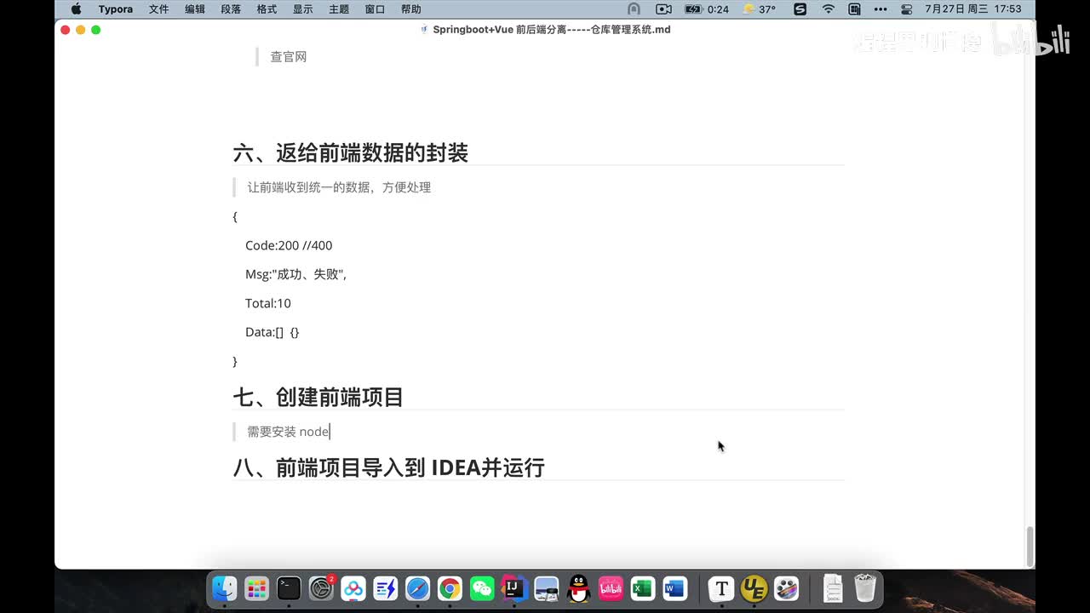Launch Google Chrome from the Dock
The height and width of the screenshot is (613, 1090).
[450, 588]
